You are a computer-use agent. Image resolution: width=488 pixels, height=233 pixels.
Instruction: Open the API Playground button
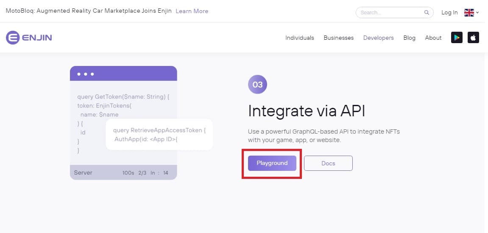tap(272, 163)
